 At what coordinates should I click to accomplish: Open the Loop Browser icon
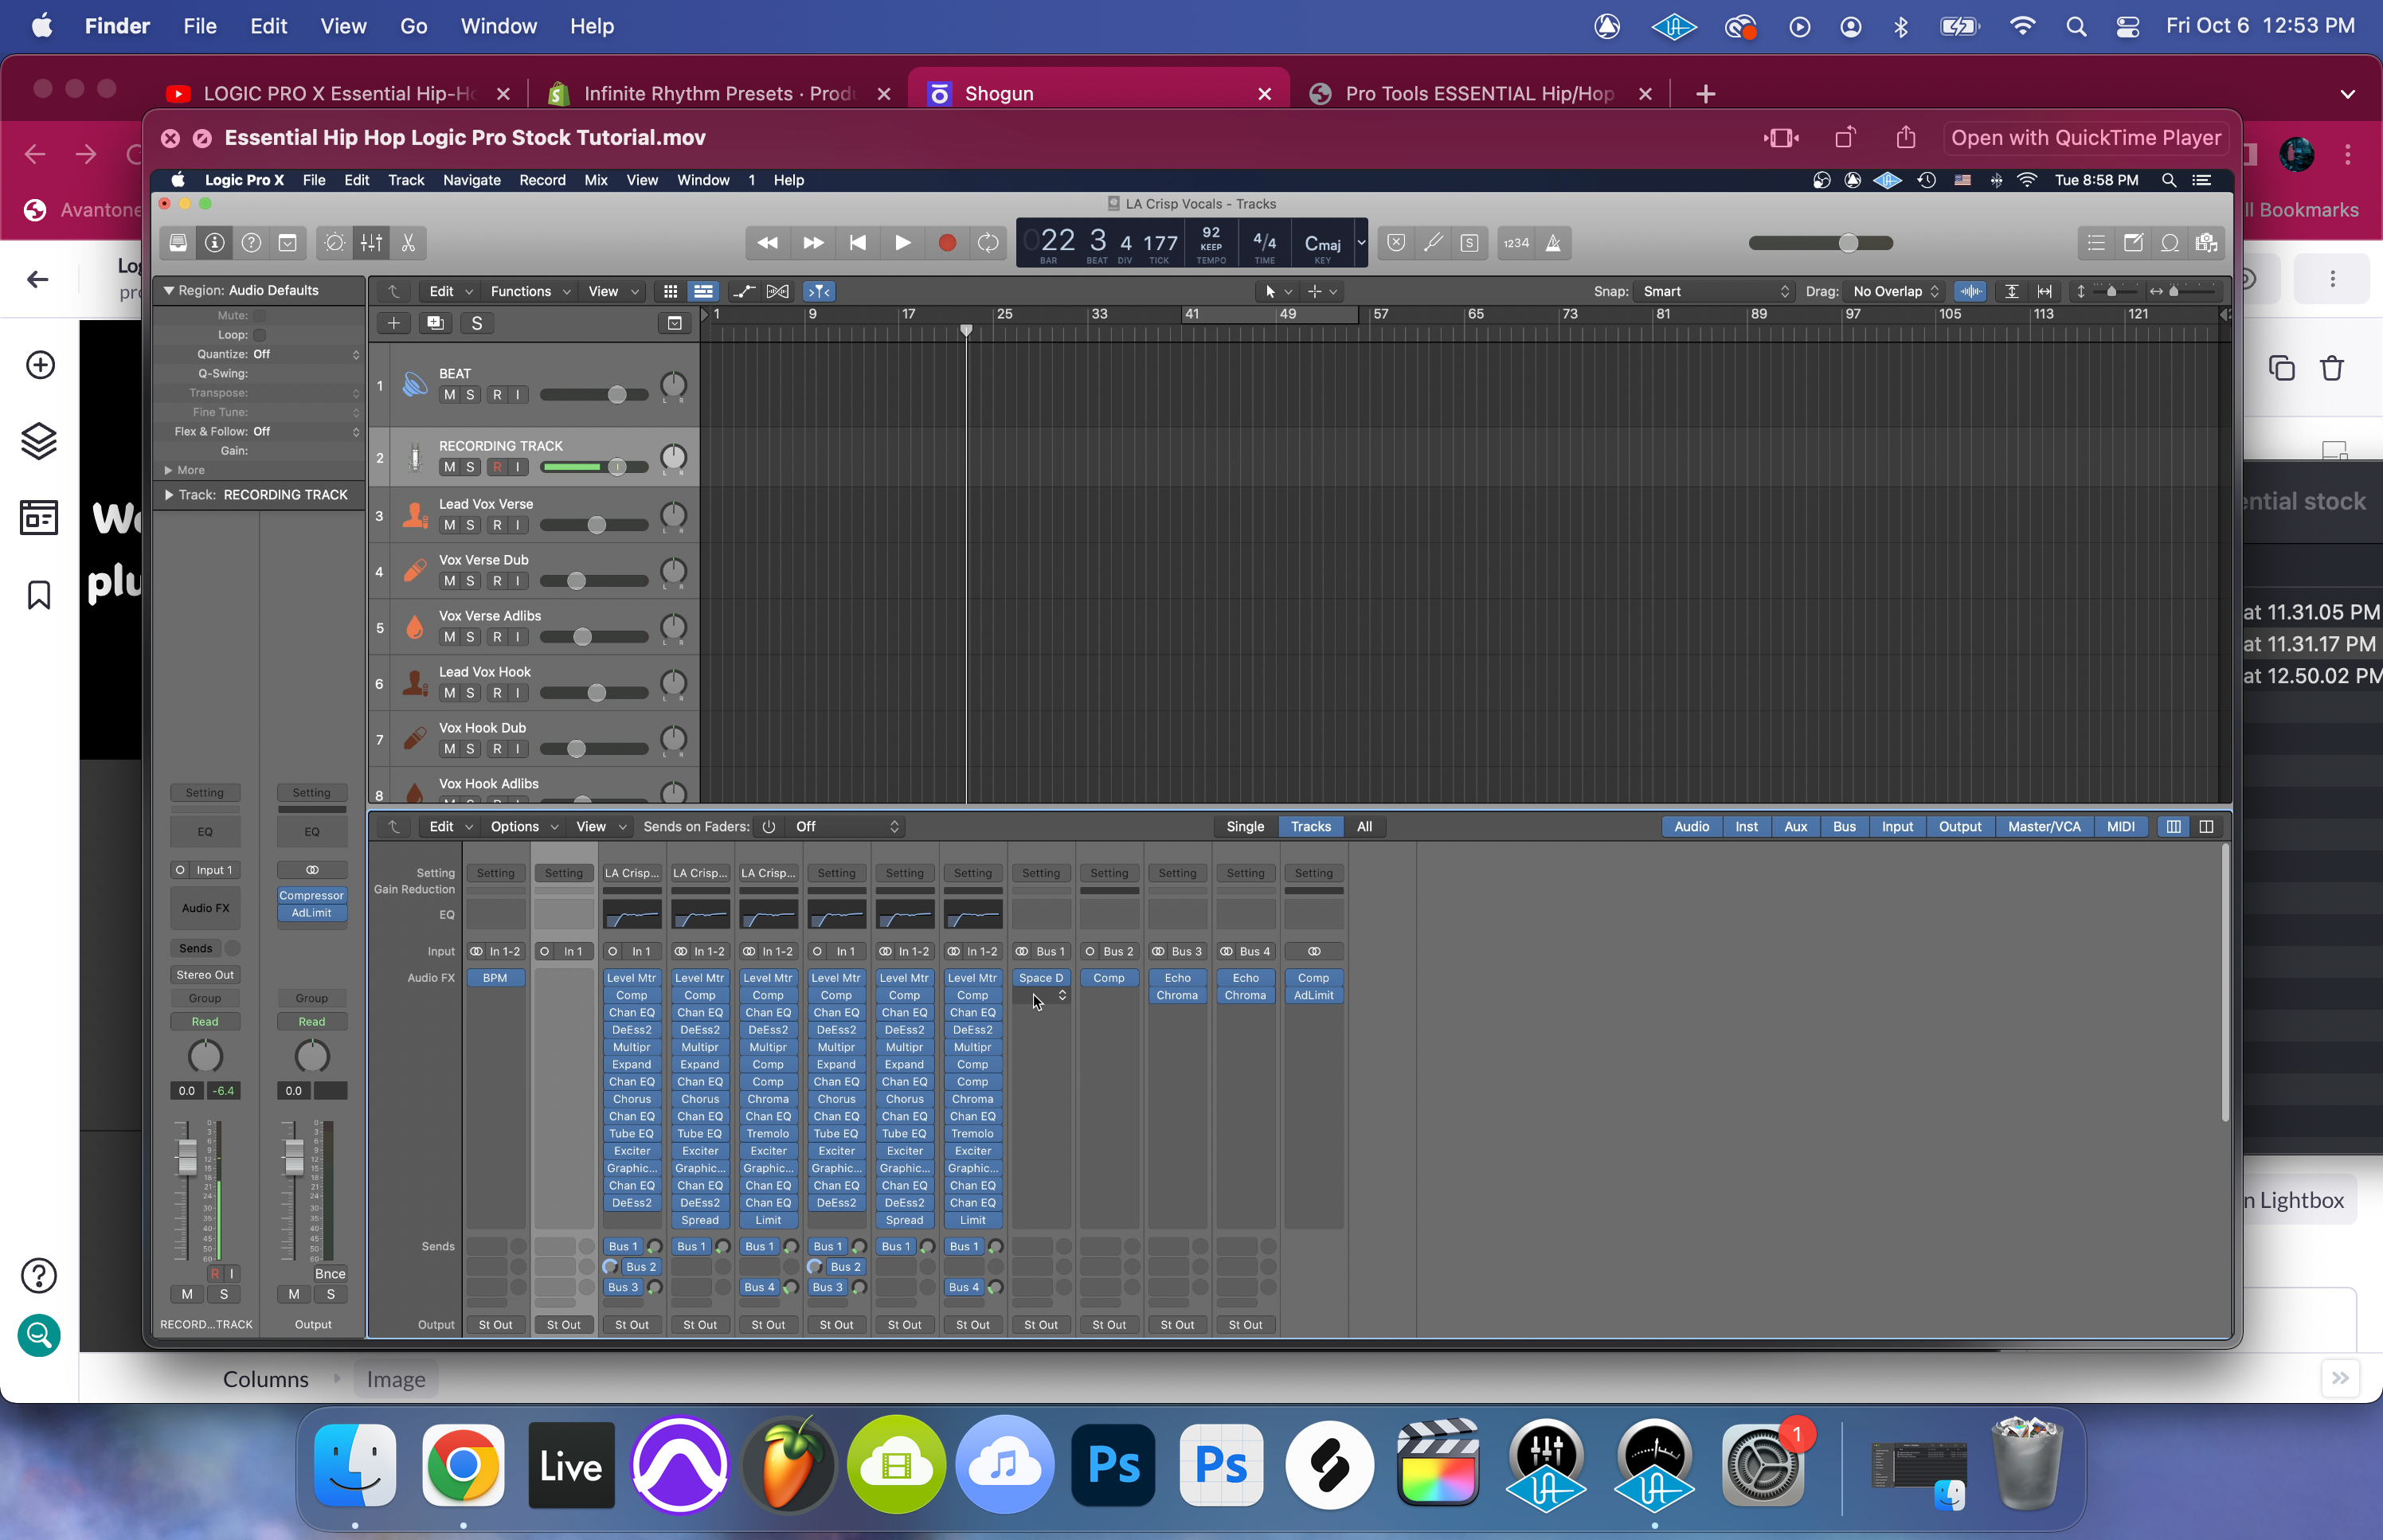(2170, 243)
